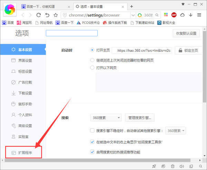
Task: Click the skin shirt icon in title bar
Action: (183, 4)
